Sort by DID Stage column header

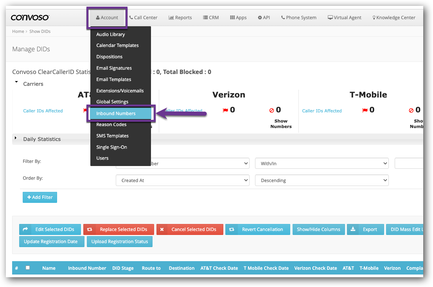(x=123, y=268)
